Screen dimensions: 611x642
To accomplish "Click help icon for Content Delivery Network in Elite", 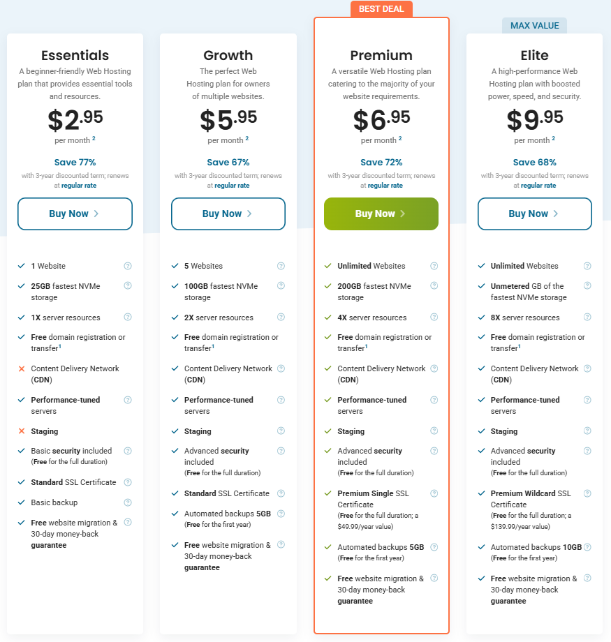I will coord(587,368).
